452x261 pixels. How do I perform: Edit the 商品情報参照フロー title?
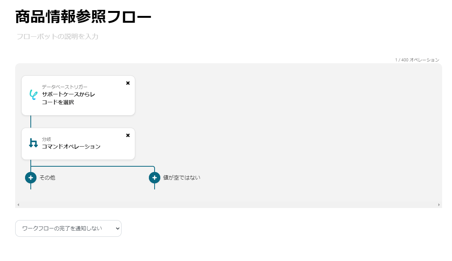84,17
